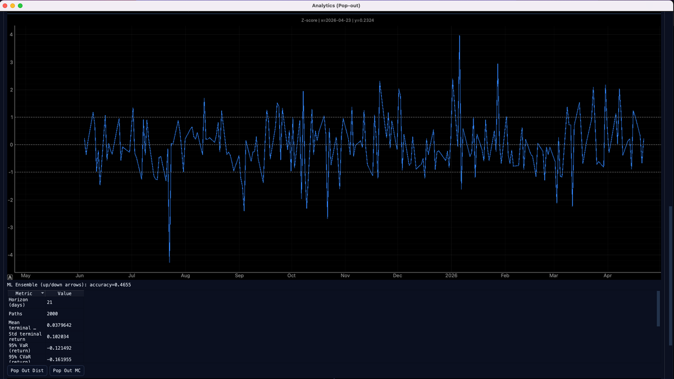This screenshot has width=674, height=379.
Task: Click the Pop Out MC button
Action: (x=67, y=371)
